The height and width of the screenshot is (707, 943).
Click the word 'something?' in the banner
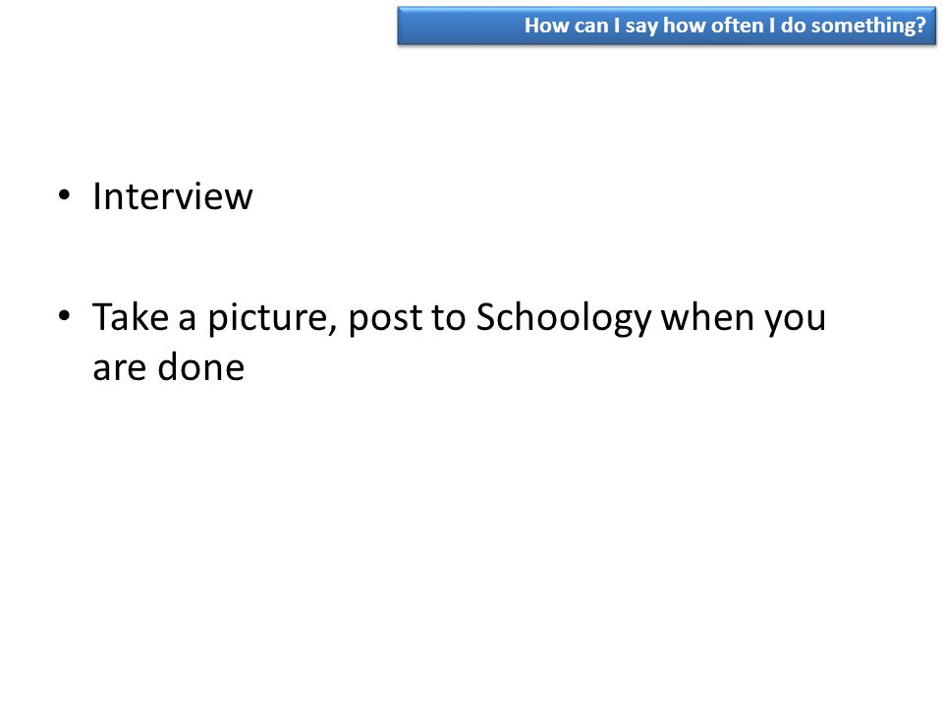tap(867, 26)
